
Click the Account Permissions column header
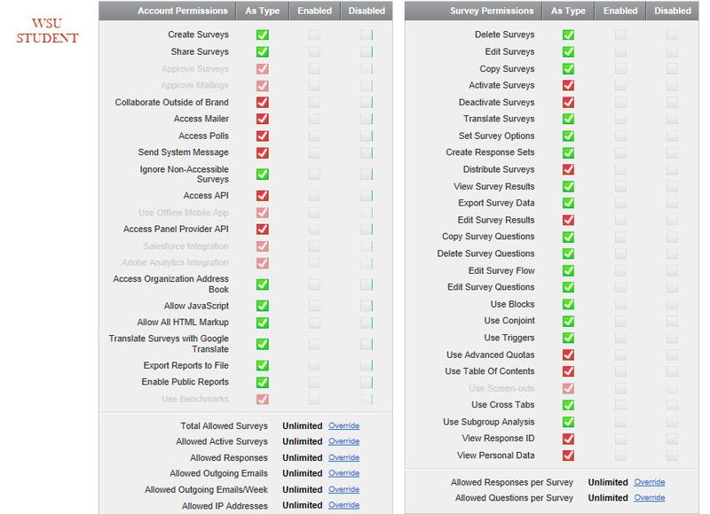click(x=183, y=12)
